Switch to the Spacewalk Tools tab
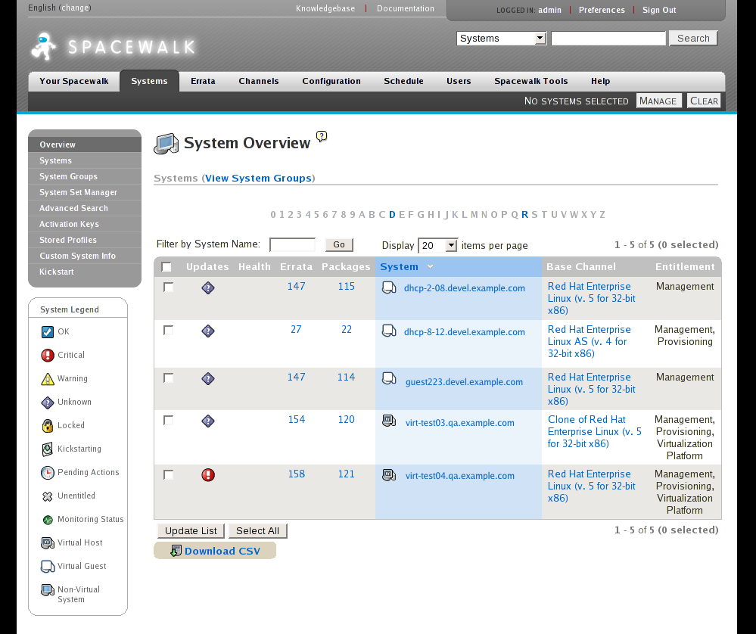This screenshot has height=634, width=756. (x=530, y=81)
